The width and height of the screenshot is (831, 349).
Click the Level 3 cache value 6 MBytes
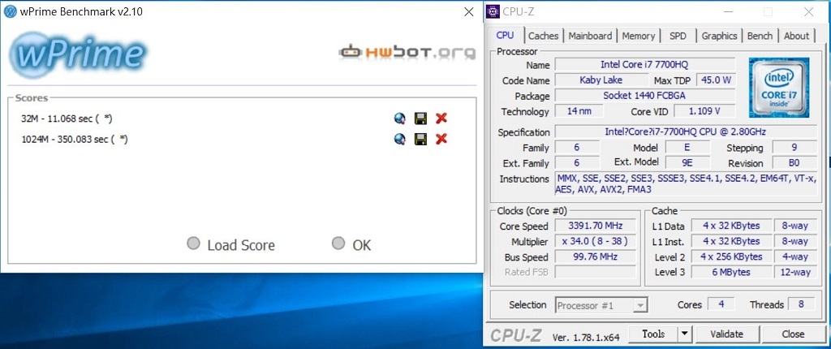[731, 272]
